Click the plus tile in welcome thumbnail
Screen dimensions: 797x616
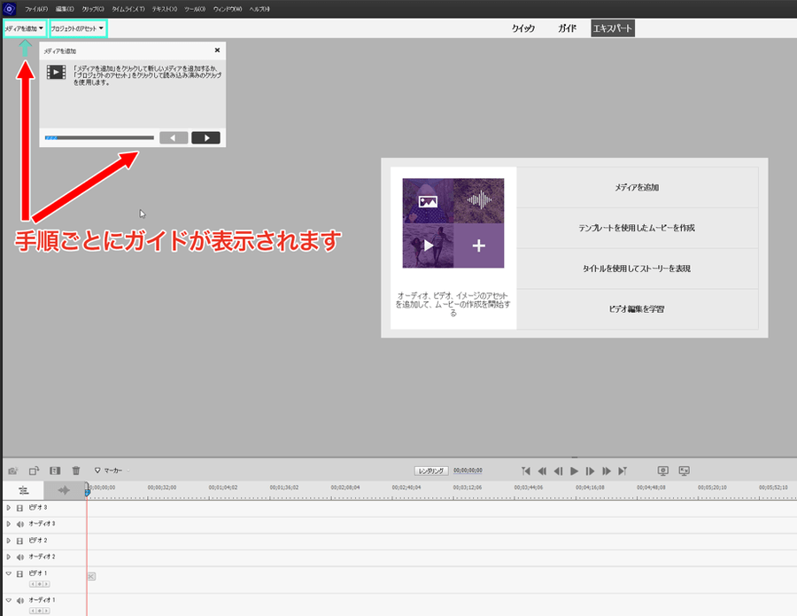point(479,246)
